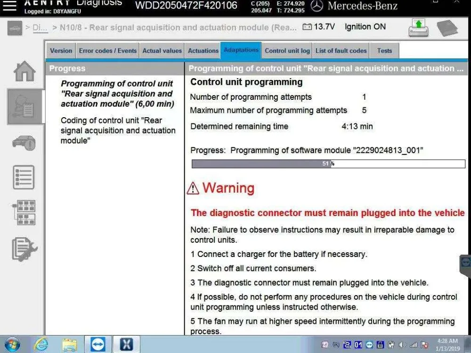The height and width of the screenshot is (353, 471).
Task: Click the print/export icon at top right
Action: coord(419,28)
